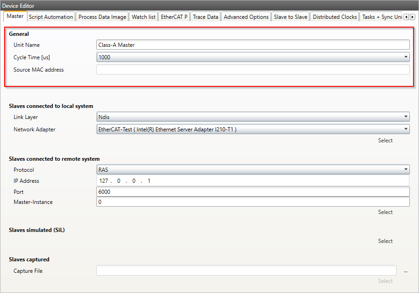The image size is (419, 293).
Task: Click the Unit Name text field
Action: pos(252,45)
